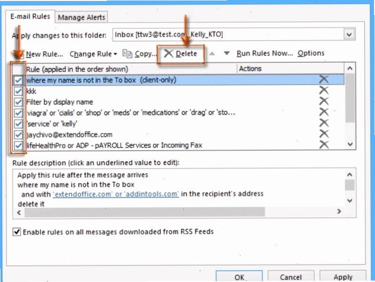Click the Rule column header
Image resolution: width=375 pixels, height=282 pixels.
131,69
